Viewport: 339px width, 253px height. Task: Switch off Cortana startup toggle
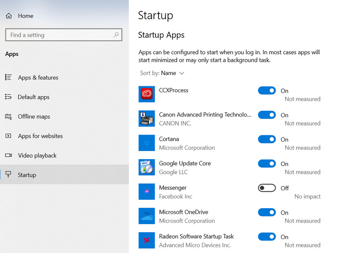pos(267,139)
